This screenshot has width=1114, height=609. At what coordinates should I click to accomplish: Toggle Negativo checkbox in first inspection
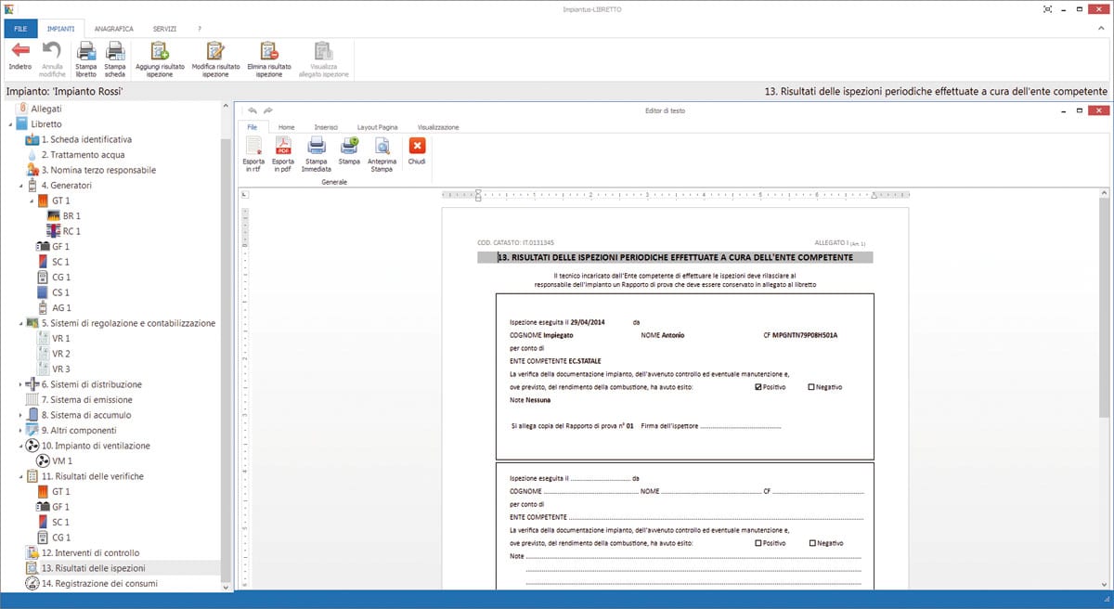click(811, 387)
